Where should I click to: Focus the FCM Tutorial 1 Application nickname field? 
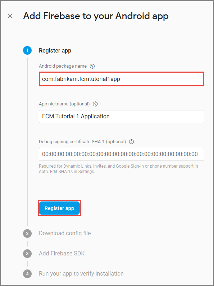pos(122,116)
